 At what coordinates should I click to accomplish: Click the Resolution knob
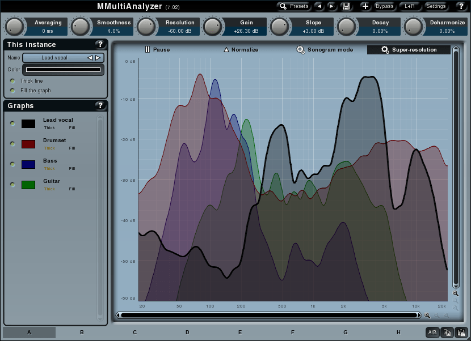146,27
